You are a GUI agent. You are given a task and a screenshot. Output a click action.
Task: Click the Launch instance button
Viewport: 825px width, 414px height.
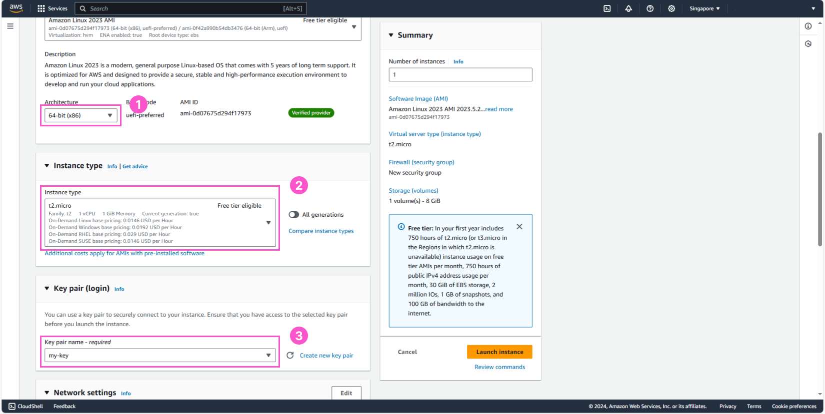(x=499, y=352)
